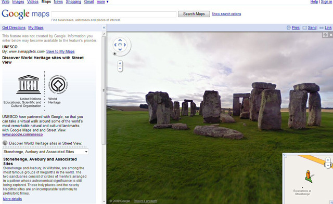Screen dimensions: 333x204
Task: Toggle full screen Street View icon
Action: tap(325, 35)
